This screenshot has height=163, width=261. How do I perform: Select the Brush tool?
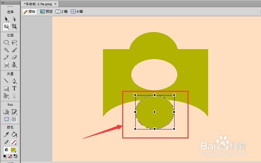pos(14,50)
